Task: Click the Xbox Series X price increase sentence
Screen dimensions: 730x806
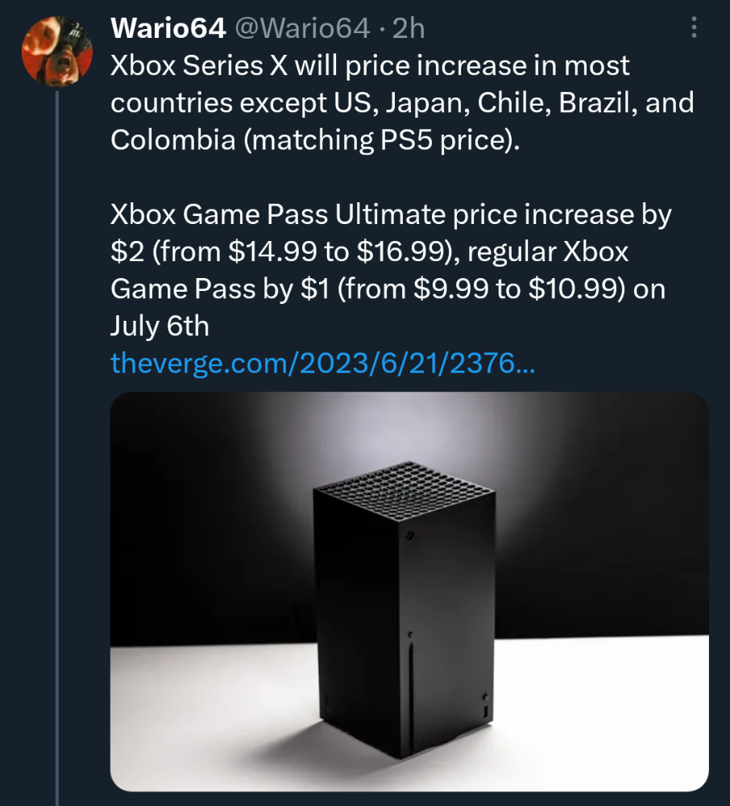Action: coord(402,102)
